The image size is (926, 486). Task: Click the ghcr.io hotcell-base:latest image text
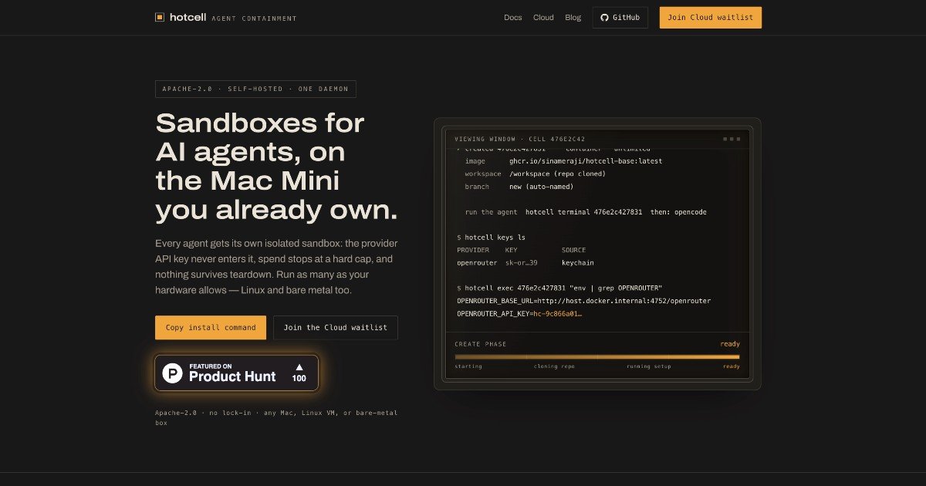pyautogui.click(x=586, y=161)
